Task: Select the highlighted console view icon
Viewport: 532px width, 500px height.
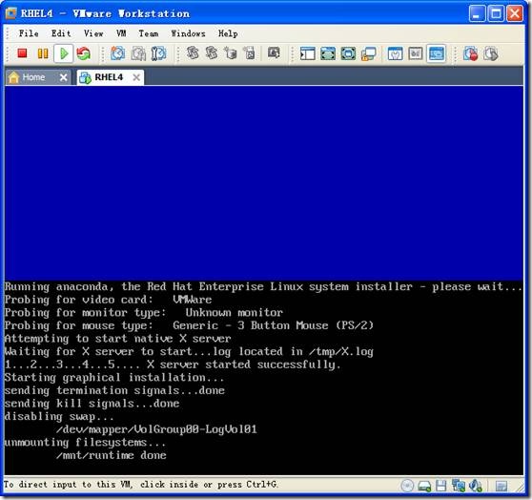Action: 437,53
